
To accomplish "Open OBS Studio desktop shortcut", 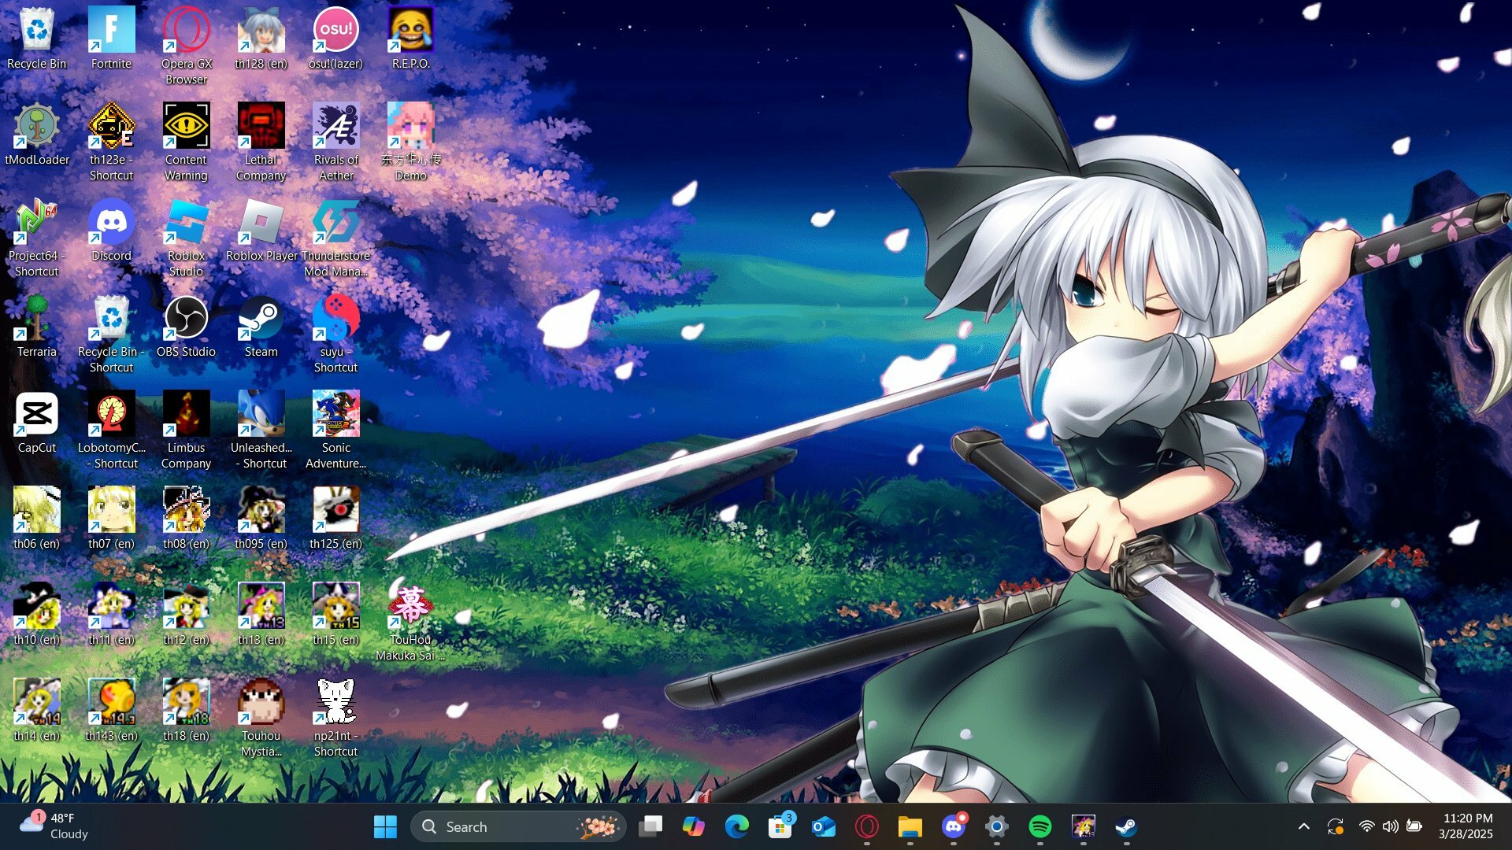I will point(187,326).
